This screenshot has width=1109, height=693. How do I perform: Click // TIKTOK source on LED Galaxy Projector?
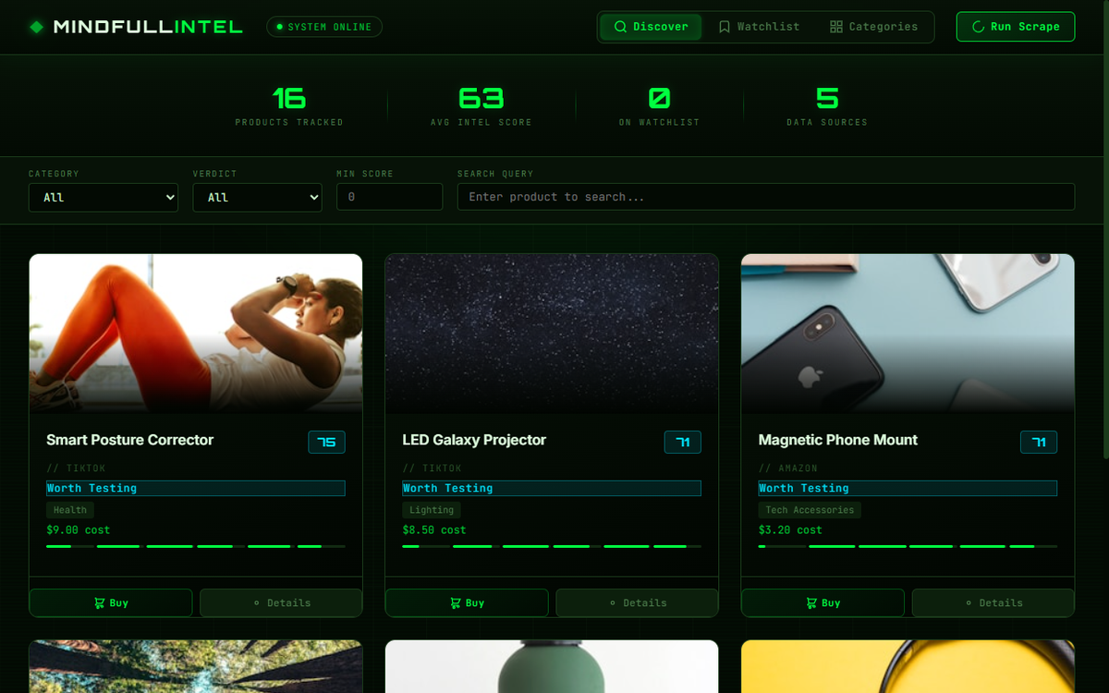coord(432,468)
